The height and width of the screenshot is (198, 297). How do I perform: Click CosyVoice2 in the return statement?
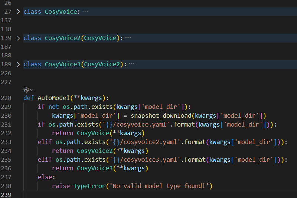pyautogui.click(x=94, y=151)
